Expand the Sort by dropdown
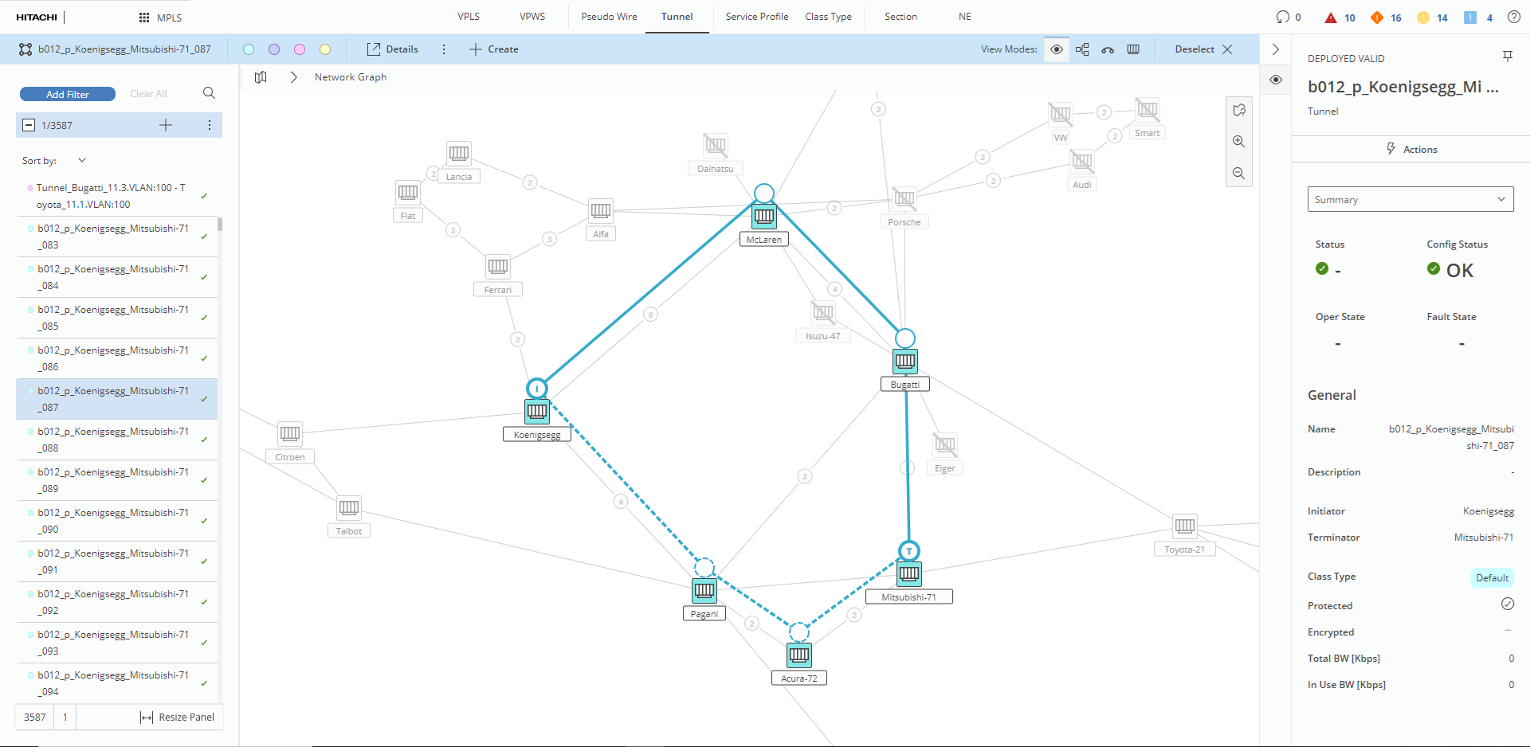This screenshot has height=747, width=1530. click(x=81, y=161)
